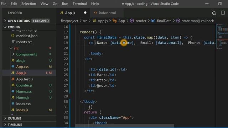Viewport: 228px width, 128px height.
Task: Click the JS icon beside Home.js
Action: click(x=13, y=97)
